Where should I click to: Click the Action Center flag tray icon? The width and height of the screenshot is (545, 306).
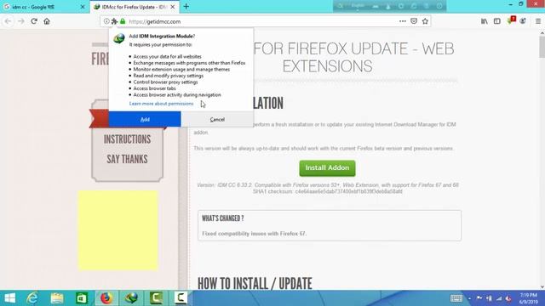tap(479, 298)
